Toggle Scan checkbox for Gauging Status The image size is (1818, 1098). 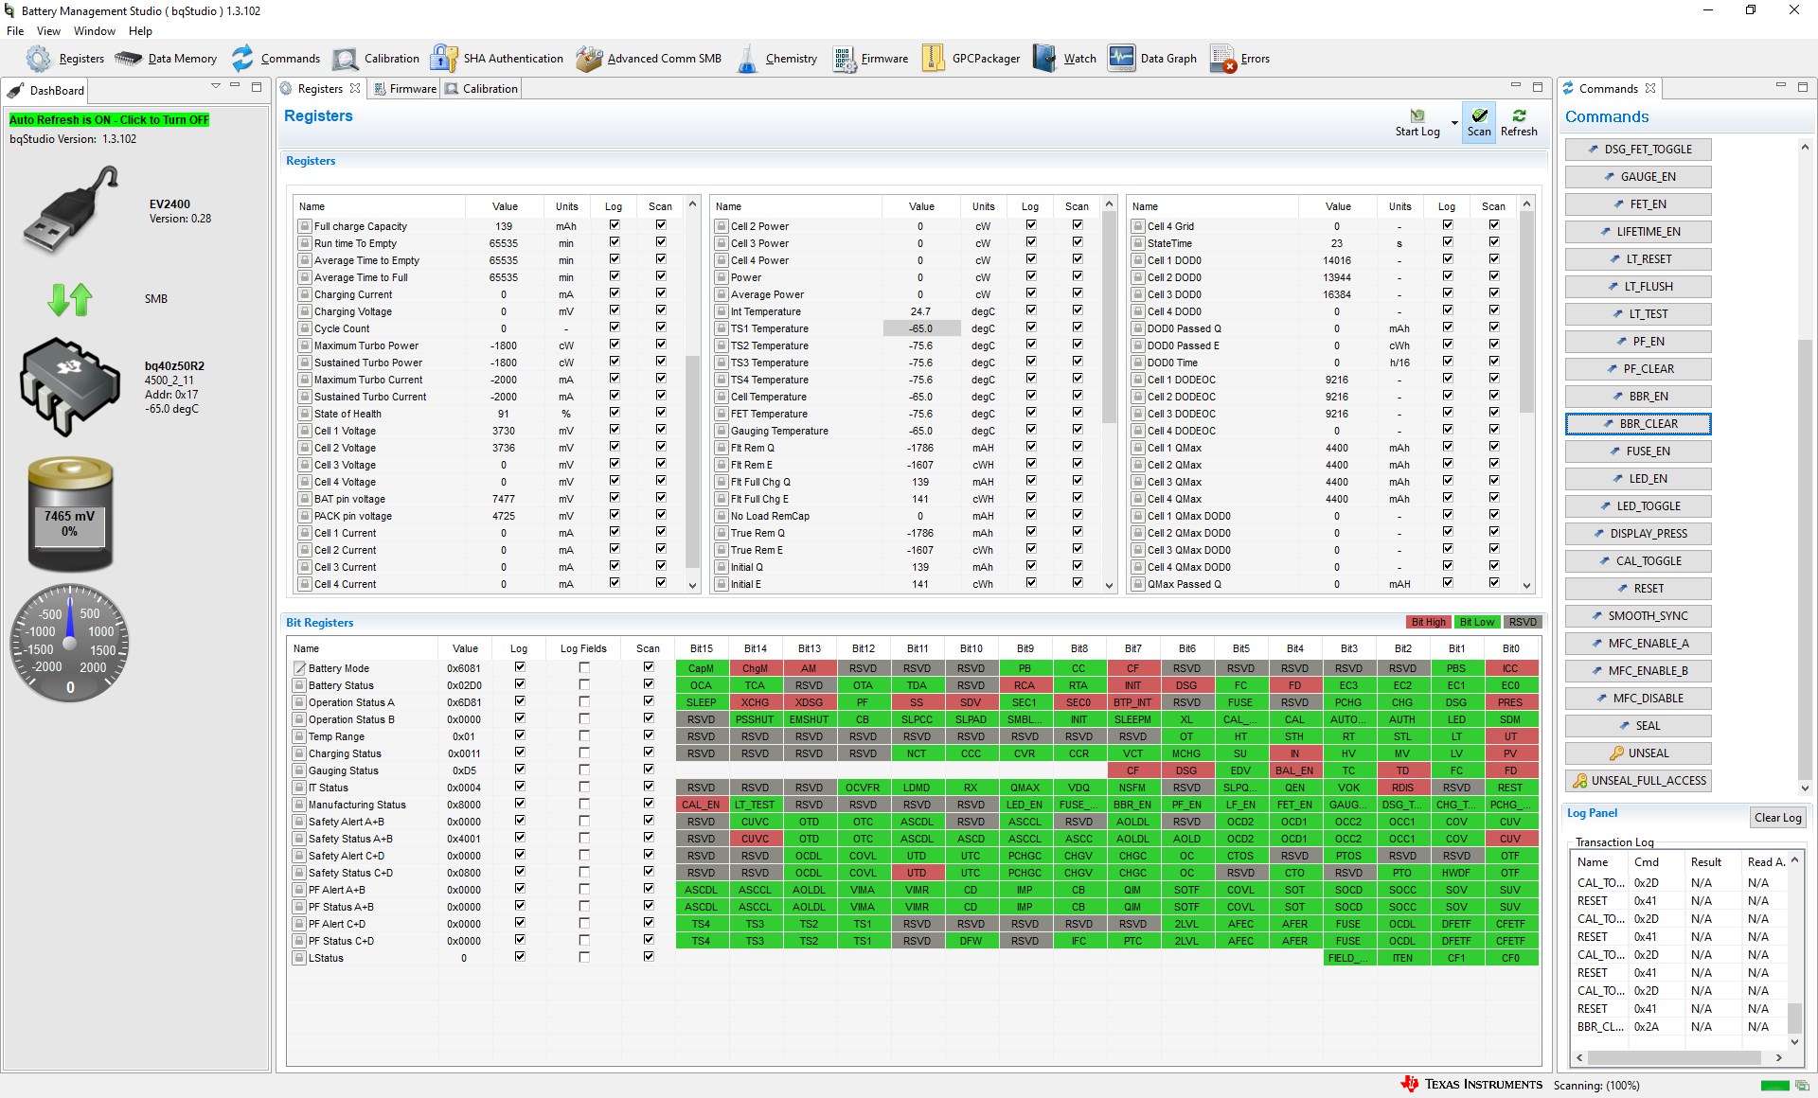pyautogui.click(x=649, y=770)
